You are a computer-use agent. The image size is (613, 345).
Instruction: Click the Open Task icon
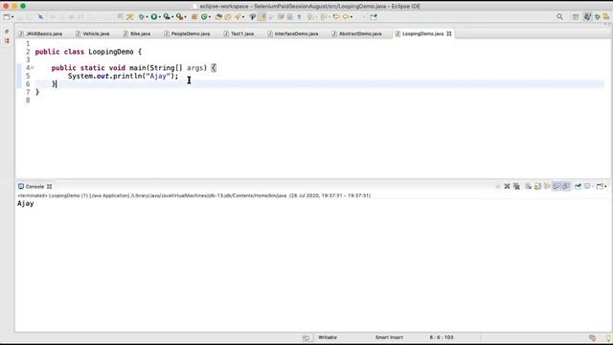click(x=228, y=17)
